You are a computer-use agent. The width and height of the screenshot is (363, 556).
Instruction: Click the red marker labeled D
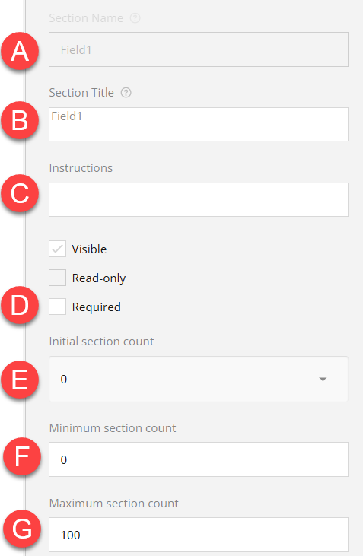20,305
